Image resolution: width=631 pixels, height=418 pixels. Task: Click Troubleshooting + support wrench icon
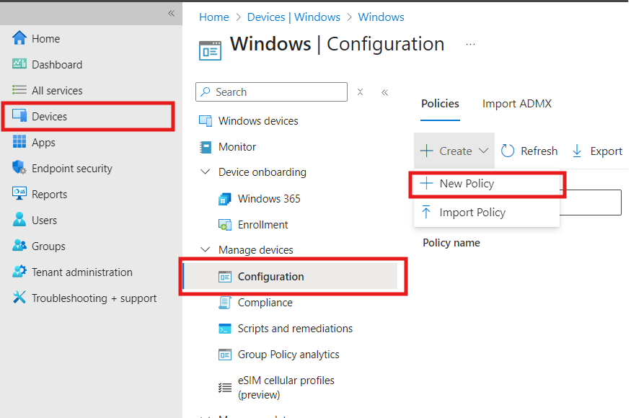(x=19, y=298)
